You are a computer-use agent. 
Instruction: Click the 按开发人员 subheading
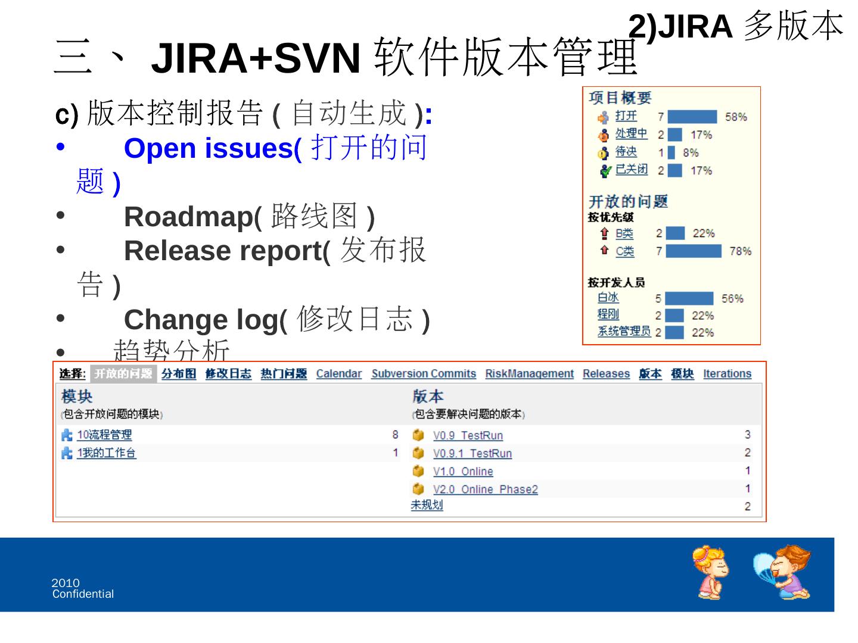click(617, 282)
